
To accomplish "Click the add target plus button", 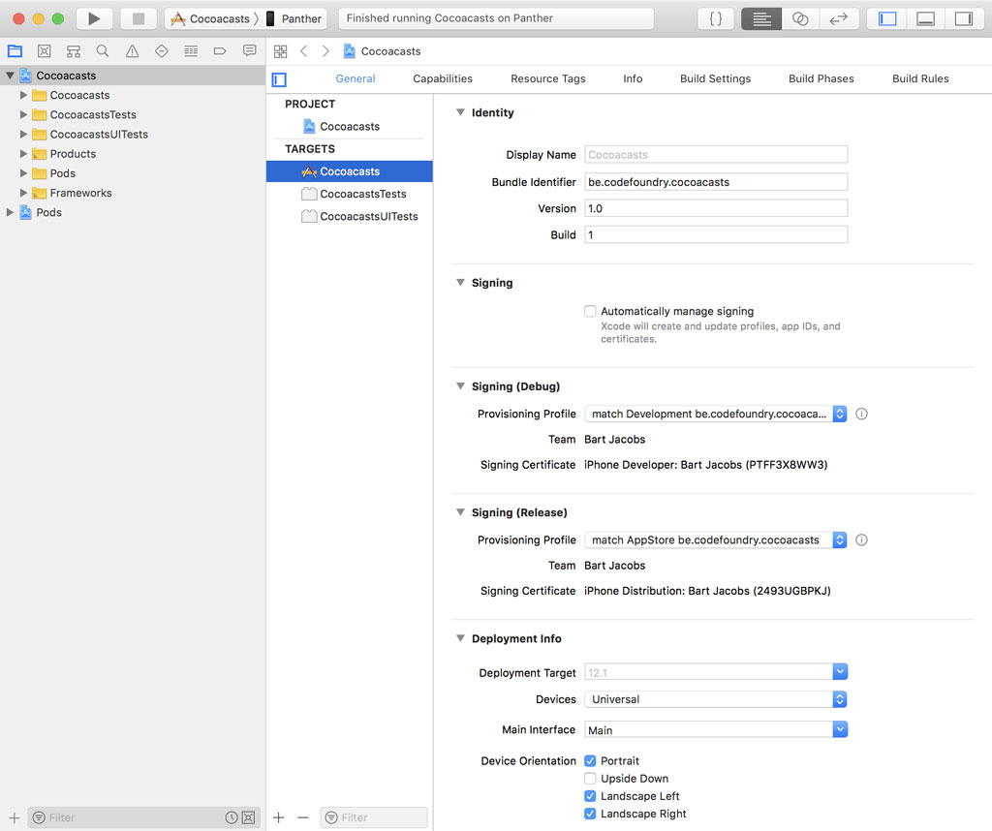I will click(279, 817).
